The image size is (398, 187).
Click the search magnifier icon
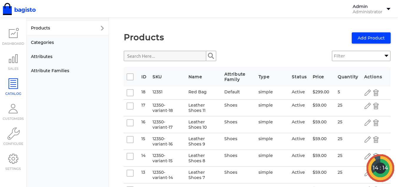(x=211, y=56)
